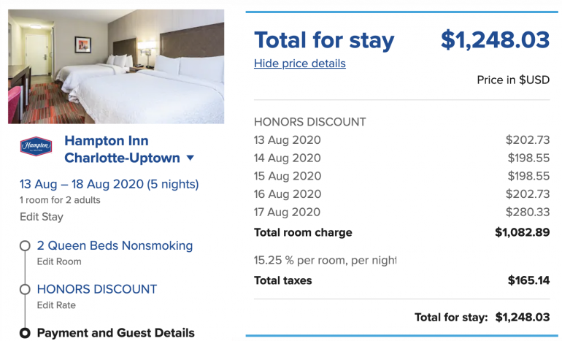
Task: Click the Edit Stay link
Action: pyautogui.click(x=42, y=216)
